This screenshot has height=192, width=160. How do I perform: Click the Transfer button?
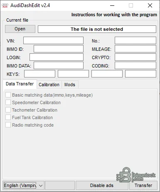[x=143, y=185]
